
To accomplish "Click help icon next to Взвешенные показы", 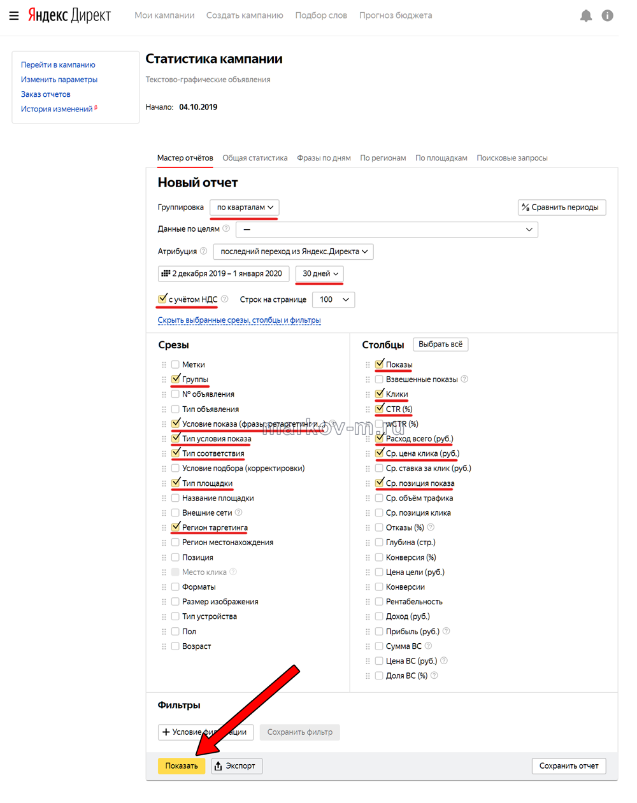I will pyautogui.click(x=464, y=379).
